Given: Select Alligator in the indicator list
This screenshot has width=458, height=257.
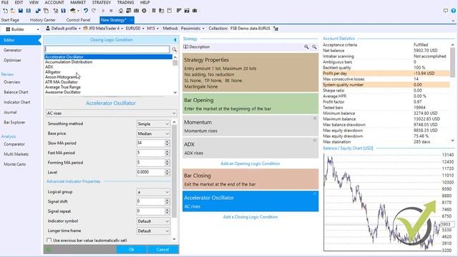Looking at the screenshot, I should 53,72.
